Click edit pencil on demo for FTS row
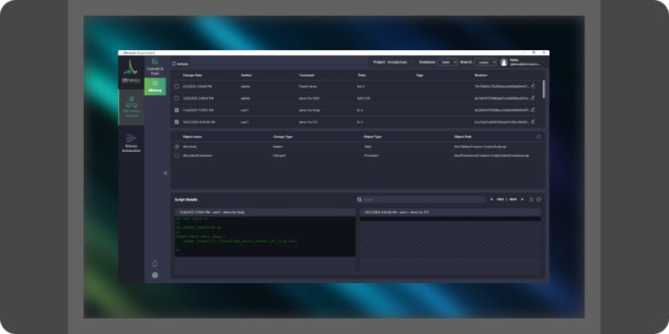 (x=533, y=121)
